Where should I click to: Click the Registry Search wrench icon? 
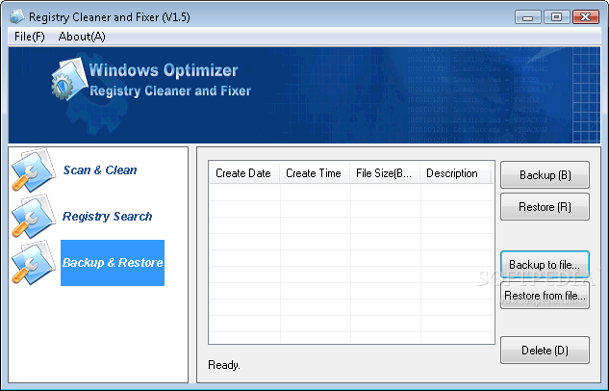tap(34, 216)
